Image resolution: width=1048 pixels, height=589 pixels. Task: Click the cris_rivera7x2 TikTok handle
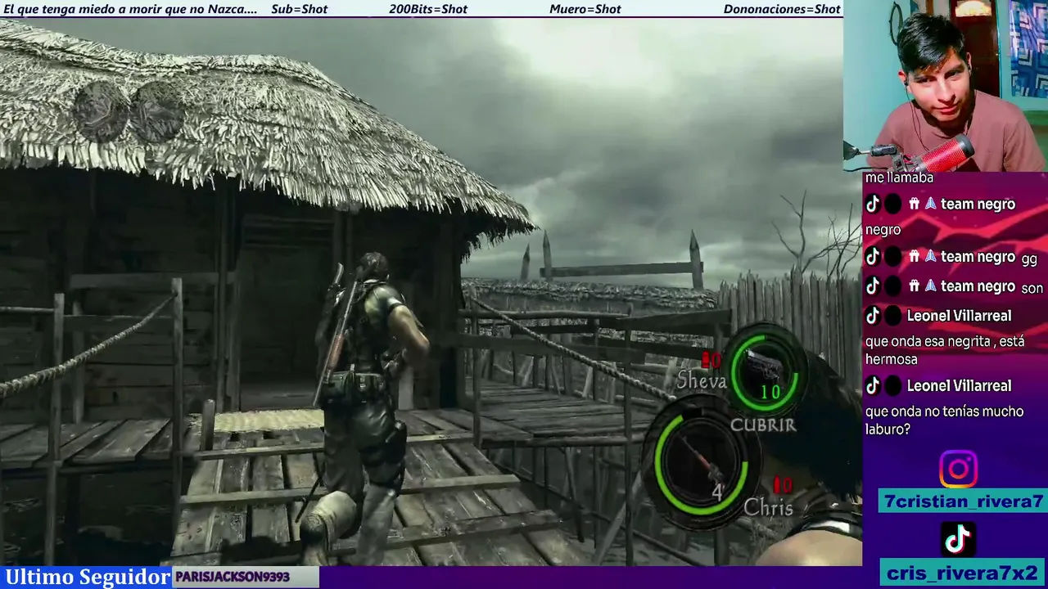click(963, 573)
